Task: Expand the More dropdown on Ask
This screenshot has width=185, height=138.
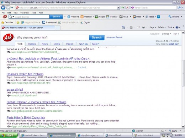Action: click(x=96, y=44)
